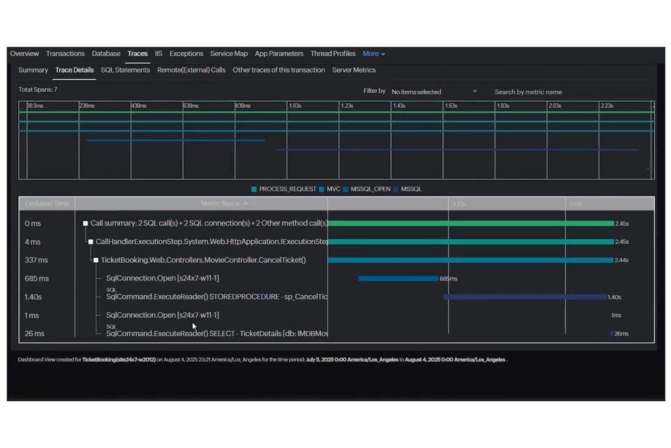
Task: Expand the More dropdown menu
Action: (374, 54)
